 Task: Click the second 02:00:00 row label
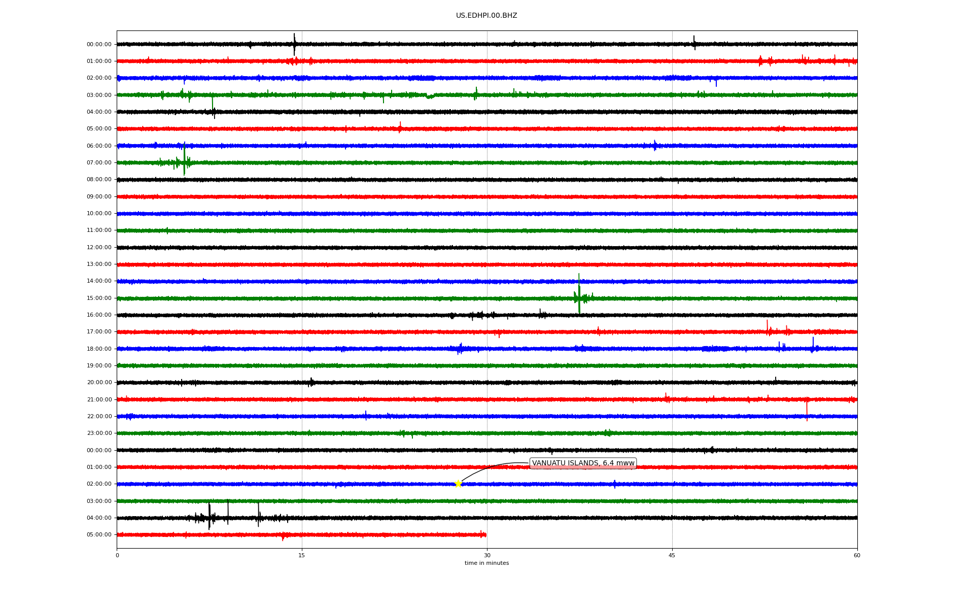[99, 484]
